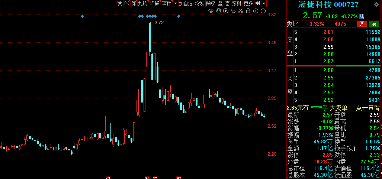Click the 2.20 price axis label

[x=272, y=154]
